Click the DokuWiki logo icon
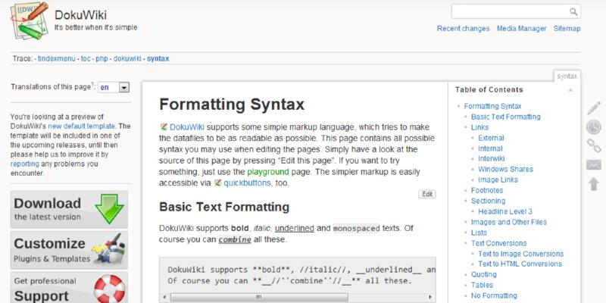 coord(26,22)
